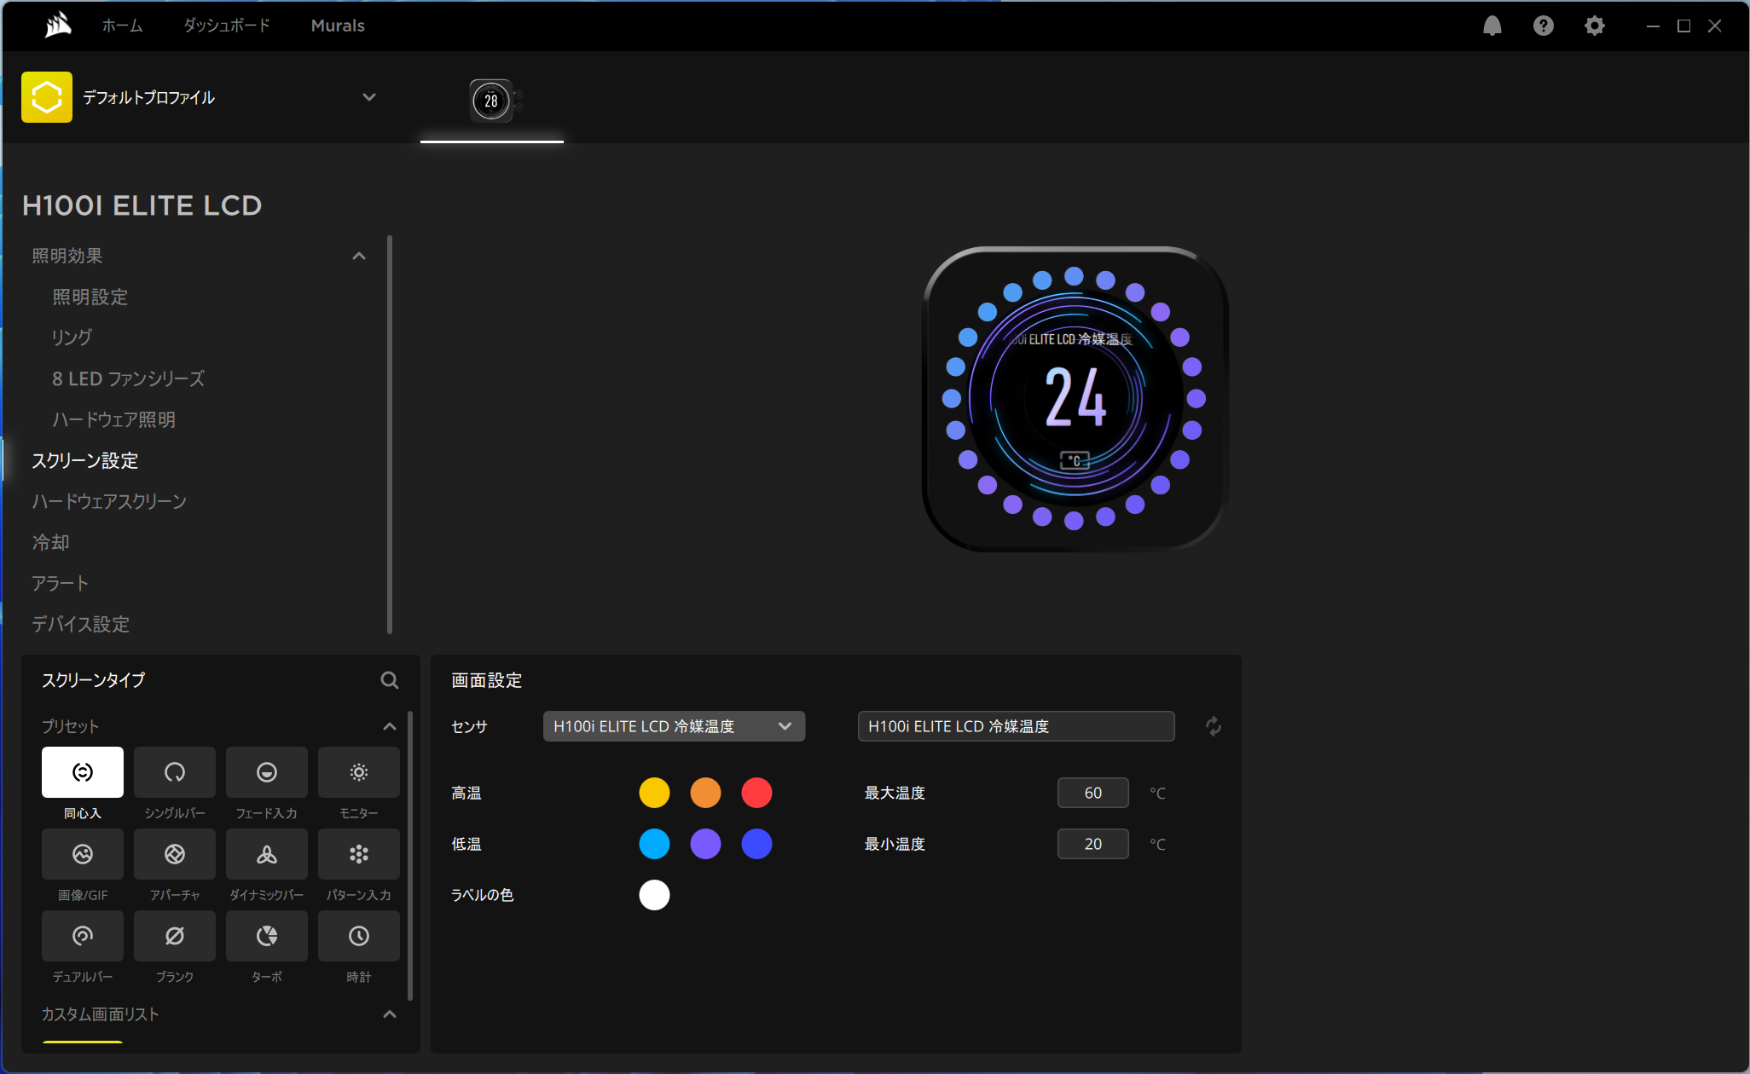Screen dimensions: 1750x1074
Task: Select the シングルバー preset icon
Action: click(x=175, y=772)
